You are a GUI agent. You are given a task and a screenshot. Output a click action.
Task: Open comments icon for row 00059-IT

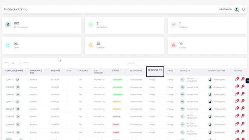[x=237, y=87]
